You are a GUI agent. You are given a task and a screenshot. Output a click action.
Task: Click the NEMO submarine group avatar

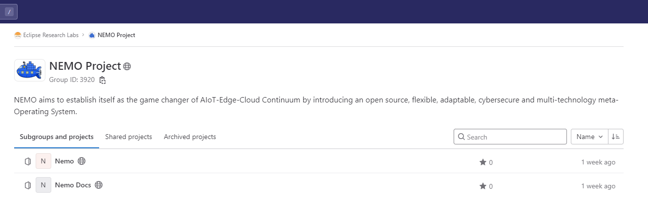(x=30, y=71)
